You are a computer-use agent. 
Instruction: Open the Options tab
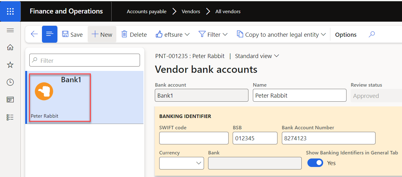pos(346,35)
